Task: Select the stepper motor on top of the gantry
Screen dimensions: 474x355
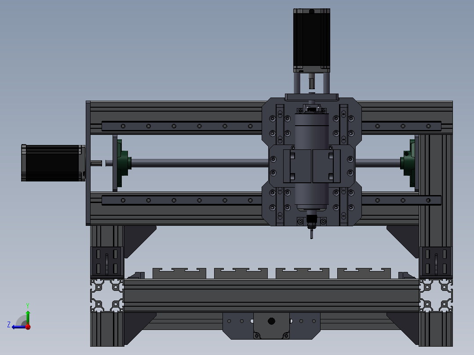Action: 311,40
